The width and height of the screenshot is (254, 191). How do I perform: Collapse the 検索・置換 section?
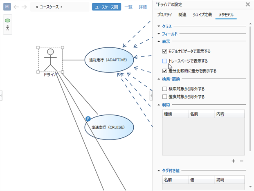[x=159, y=79]
